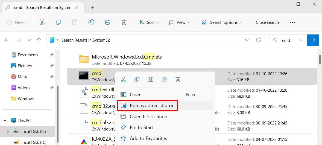Image resolution: width=322 pixels, height=145 pixels.
Task: Click the Copy icon in the top toolbar
Action: (58, 22)
